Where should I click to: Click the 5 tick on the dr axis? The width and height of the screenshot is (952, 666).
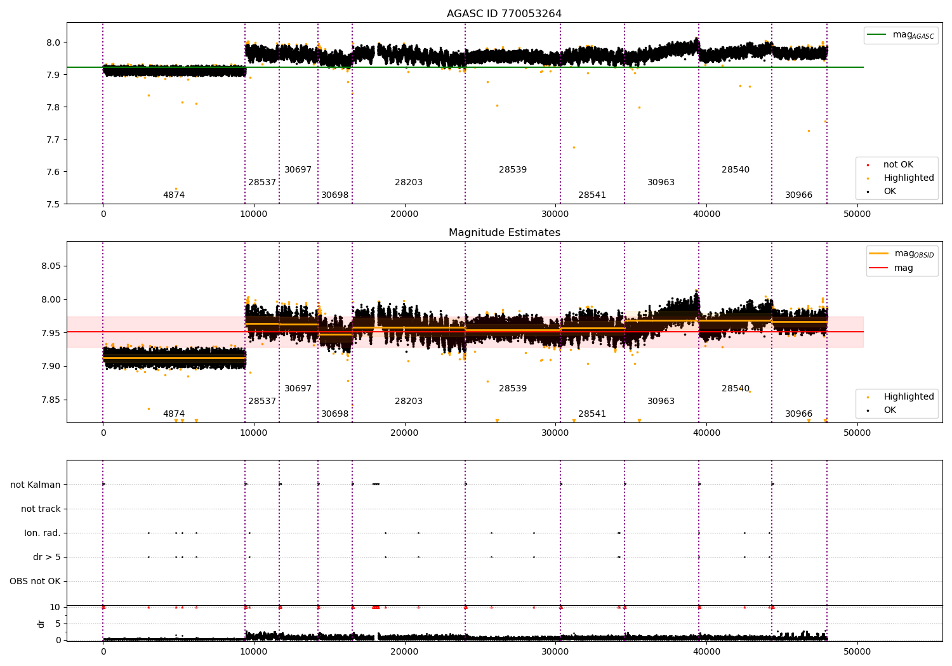tap(58, 624)
